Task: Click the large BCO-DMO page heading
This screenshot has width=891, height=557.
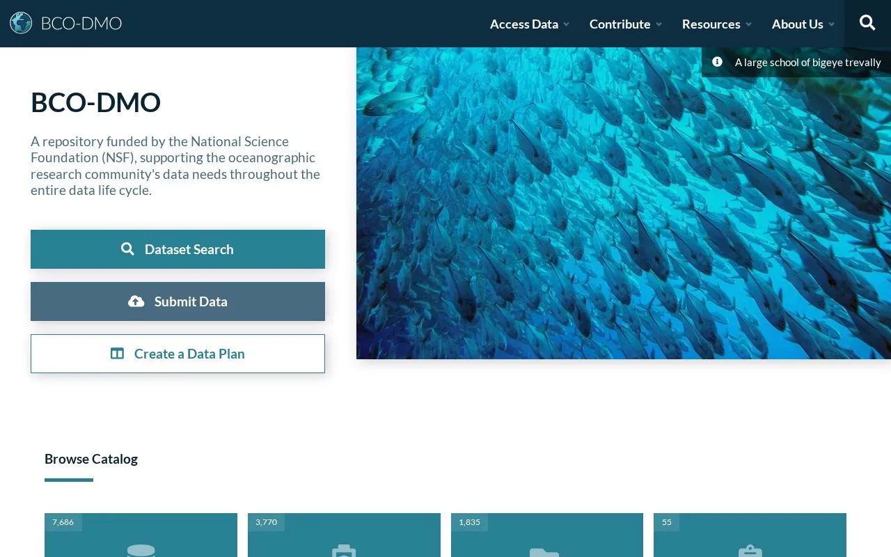Action: tap(95, 102)
